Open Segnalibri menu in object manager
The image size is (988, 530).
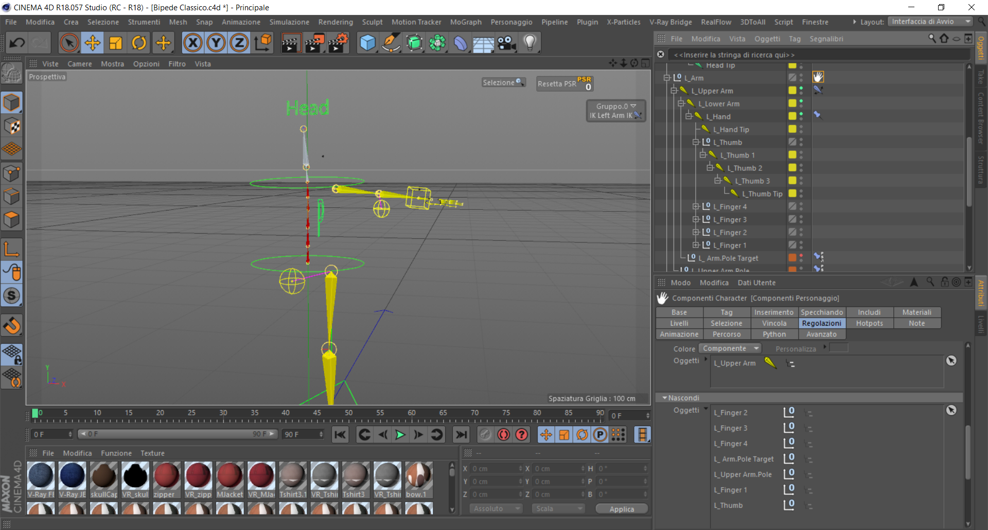tap(826, 39)
